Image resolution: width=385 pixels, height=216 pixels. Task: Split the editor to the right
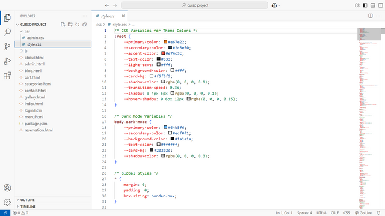(x=371, y=16)
